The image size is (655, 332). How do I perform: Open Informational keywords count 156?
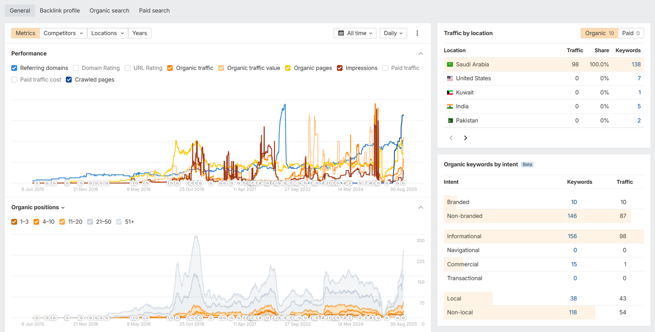[572, 236]
